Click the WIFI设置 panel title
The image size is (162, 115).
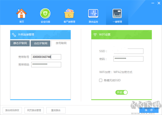[105, 35]
